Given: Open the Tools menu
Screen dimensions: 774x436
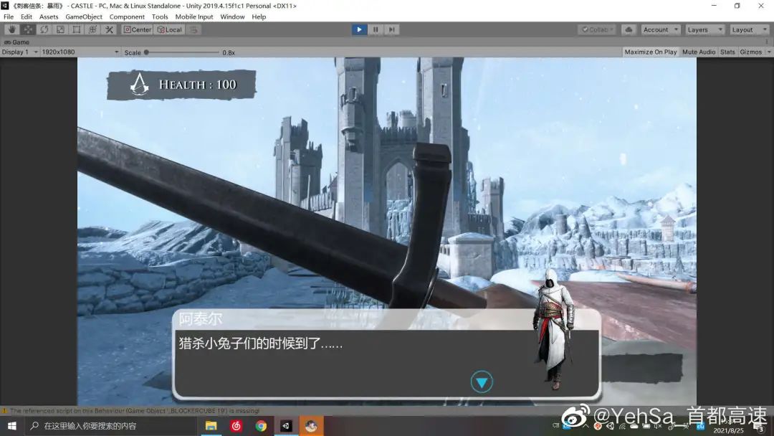Looking at the screenshot, I should [x=160, y=16].
